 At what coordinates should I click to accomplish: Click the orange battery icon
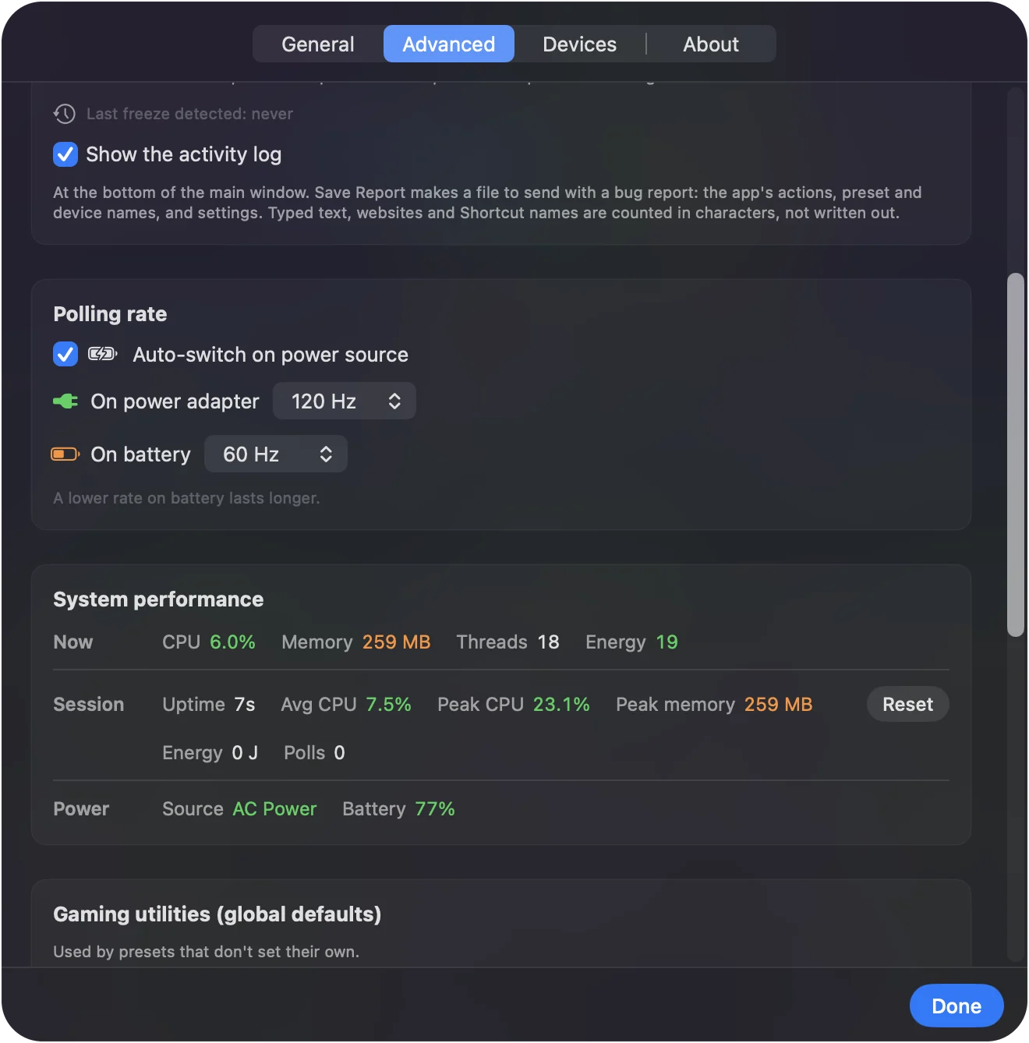tap(65, 454)
